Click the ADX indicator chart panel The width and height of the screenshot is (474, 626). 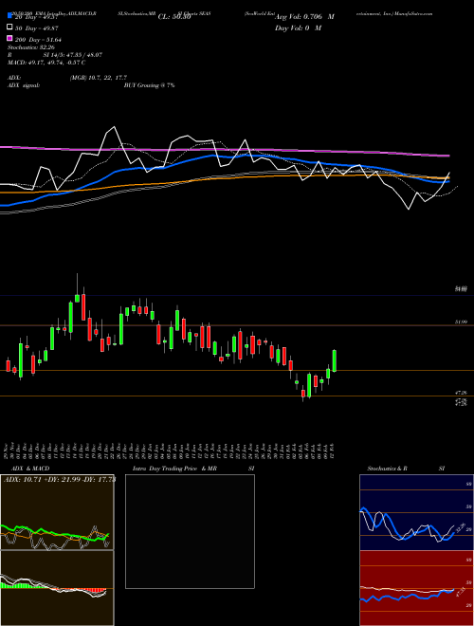click(x=57, y=512)
